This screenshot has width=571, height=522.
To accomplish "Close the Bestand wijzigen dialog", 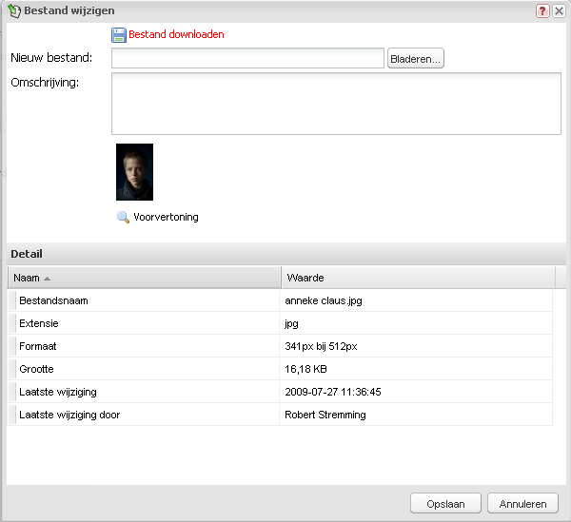I will (559, 10).
